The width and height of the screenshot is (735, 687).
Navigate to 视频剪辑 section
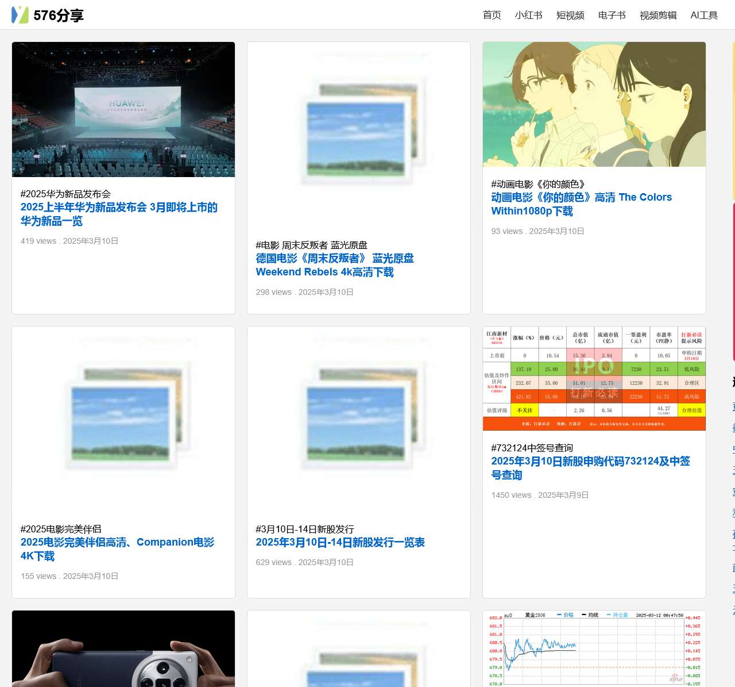click(x=658, y=15)
